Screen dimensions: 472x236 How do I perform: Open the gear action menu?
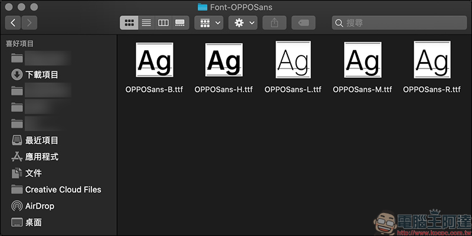tap(243, 23)
